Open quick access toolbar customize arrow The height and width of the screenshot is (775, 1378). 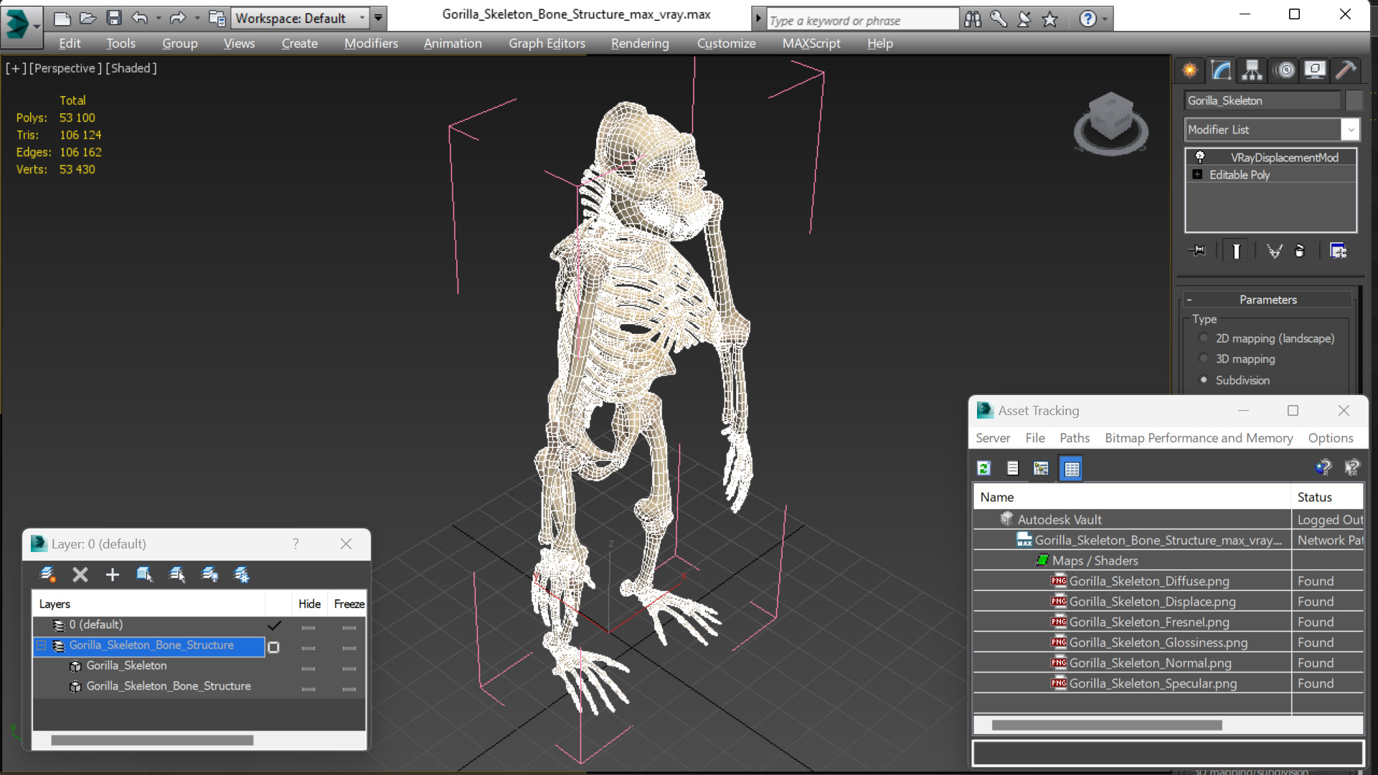point(378,18)
